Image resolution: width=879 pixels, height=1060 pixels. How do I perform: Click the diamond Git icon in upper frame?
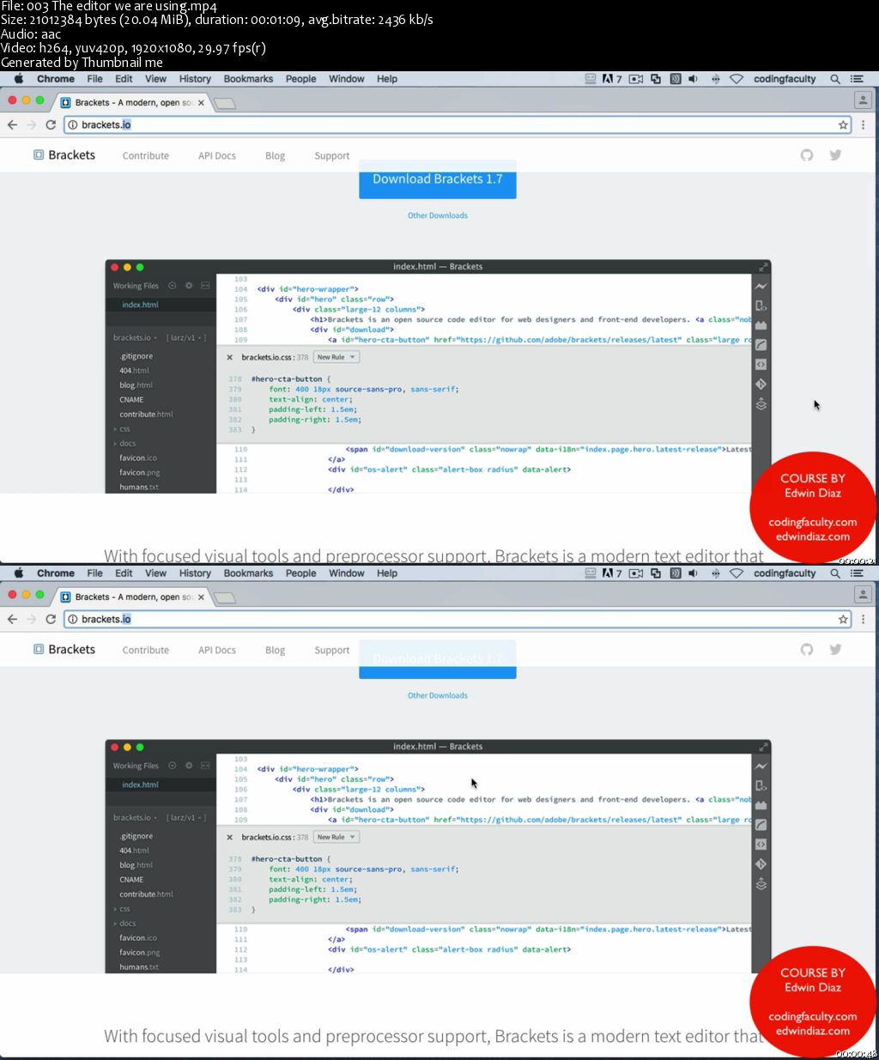761,384
